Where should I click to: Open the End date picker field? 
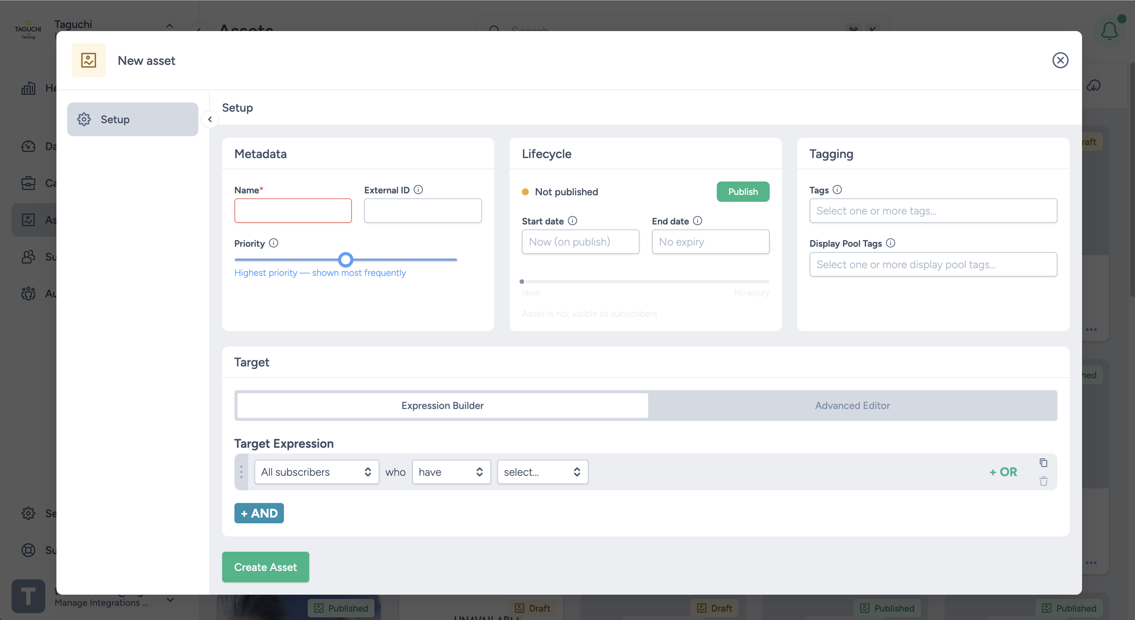pos(711,241)
